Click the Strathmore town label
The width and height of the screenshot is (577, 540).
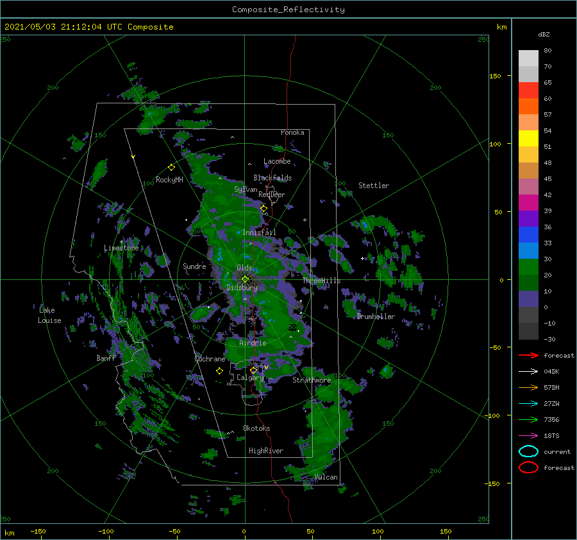(312, 379)
